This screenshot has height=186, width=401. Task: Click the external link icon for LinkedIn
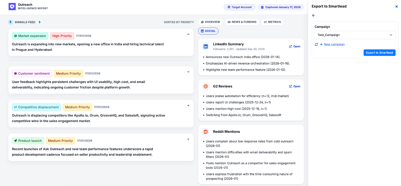[x=290, y=46]
